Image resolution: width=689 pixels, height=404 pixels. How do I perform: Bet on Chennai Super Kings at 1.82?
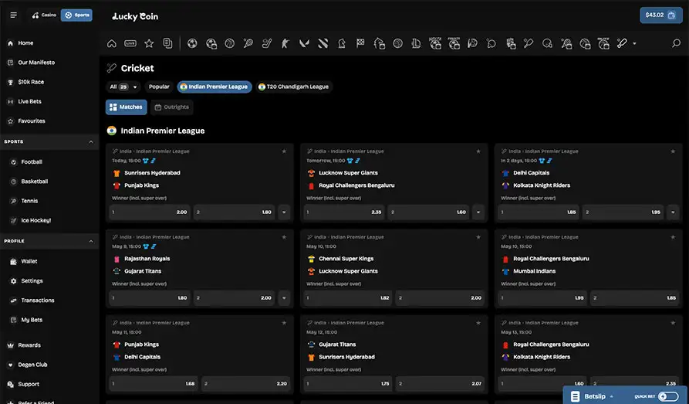click(x=348, y=298)
